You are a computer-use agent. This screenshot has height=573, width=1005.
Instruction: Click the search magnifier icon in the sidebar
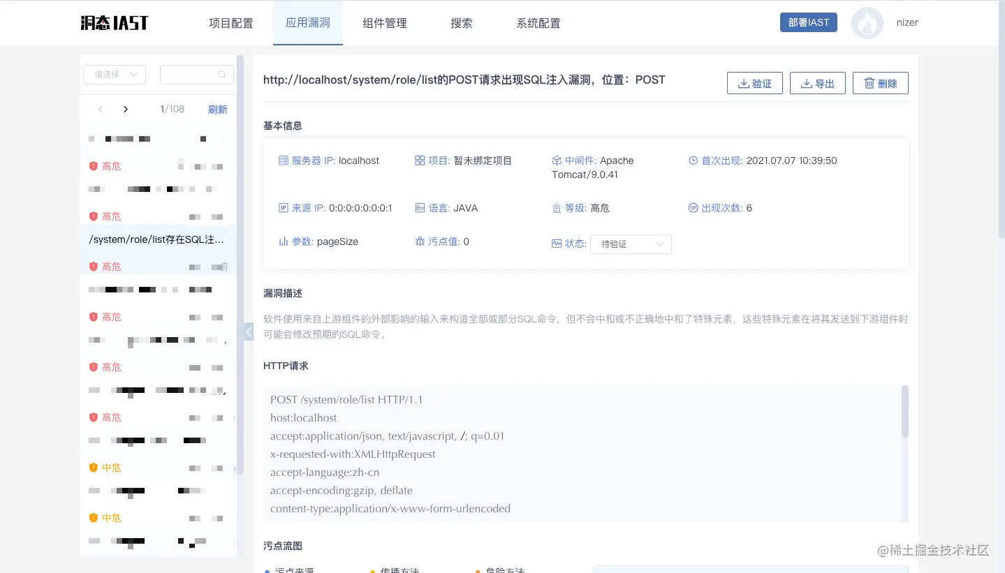pos(221,74)
